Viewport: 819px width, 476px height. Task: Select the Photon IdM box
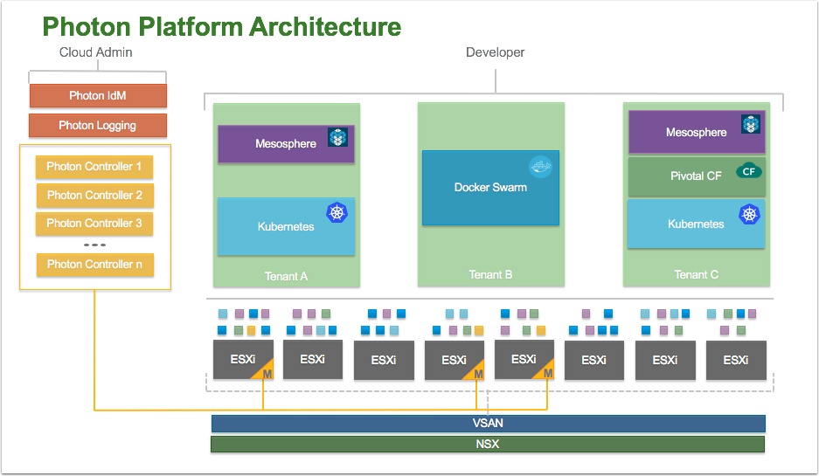[98, 95]
